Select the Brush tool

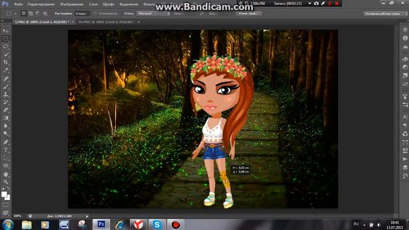[x=6, y=86]
